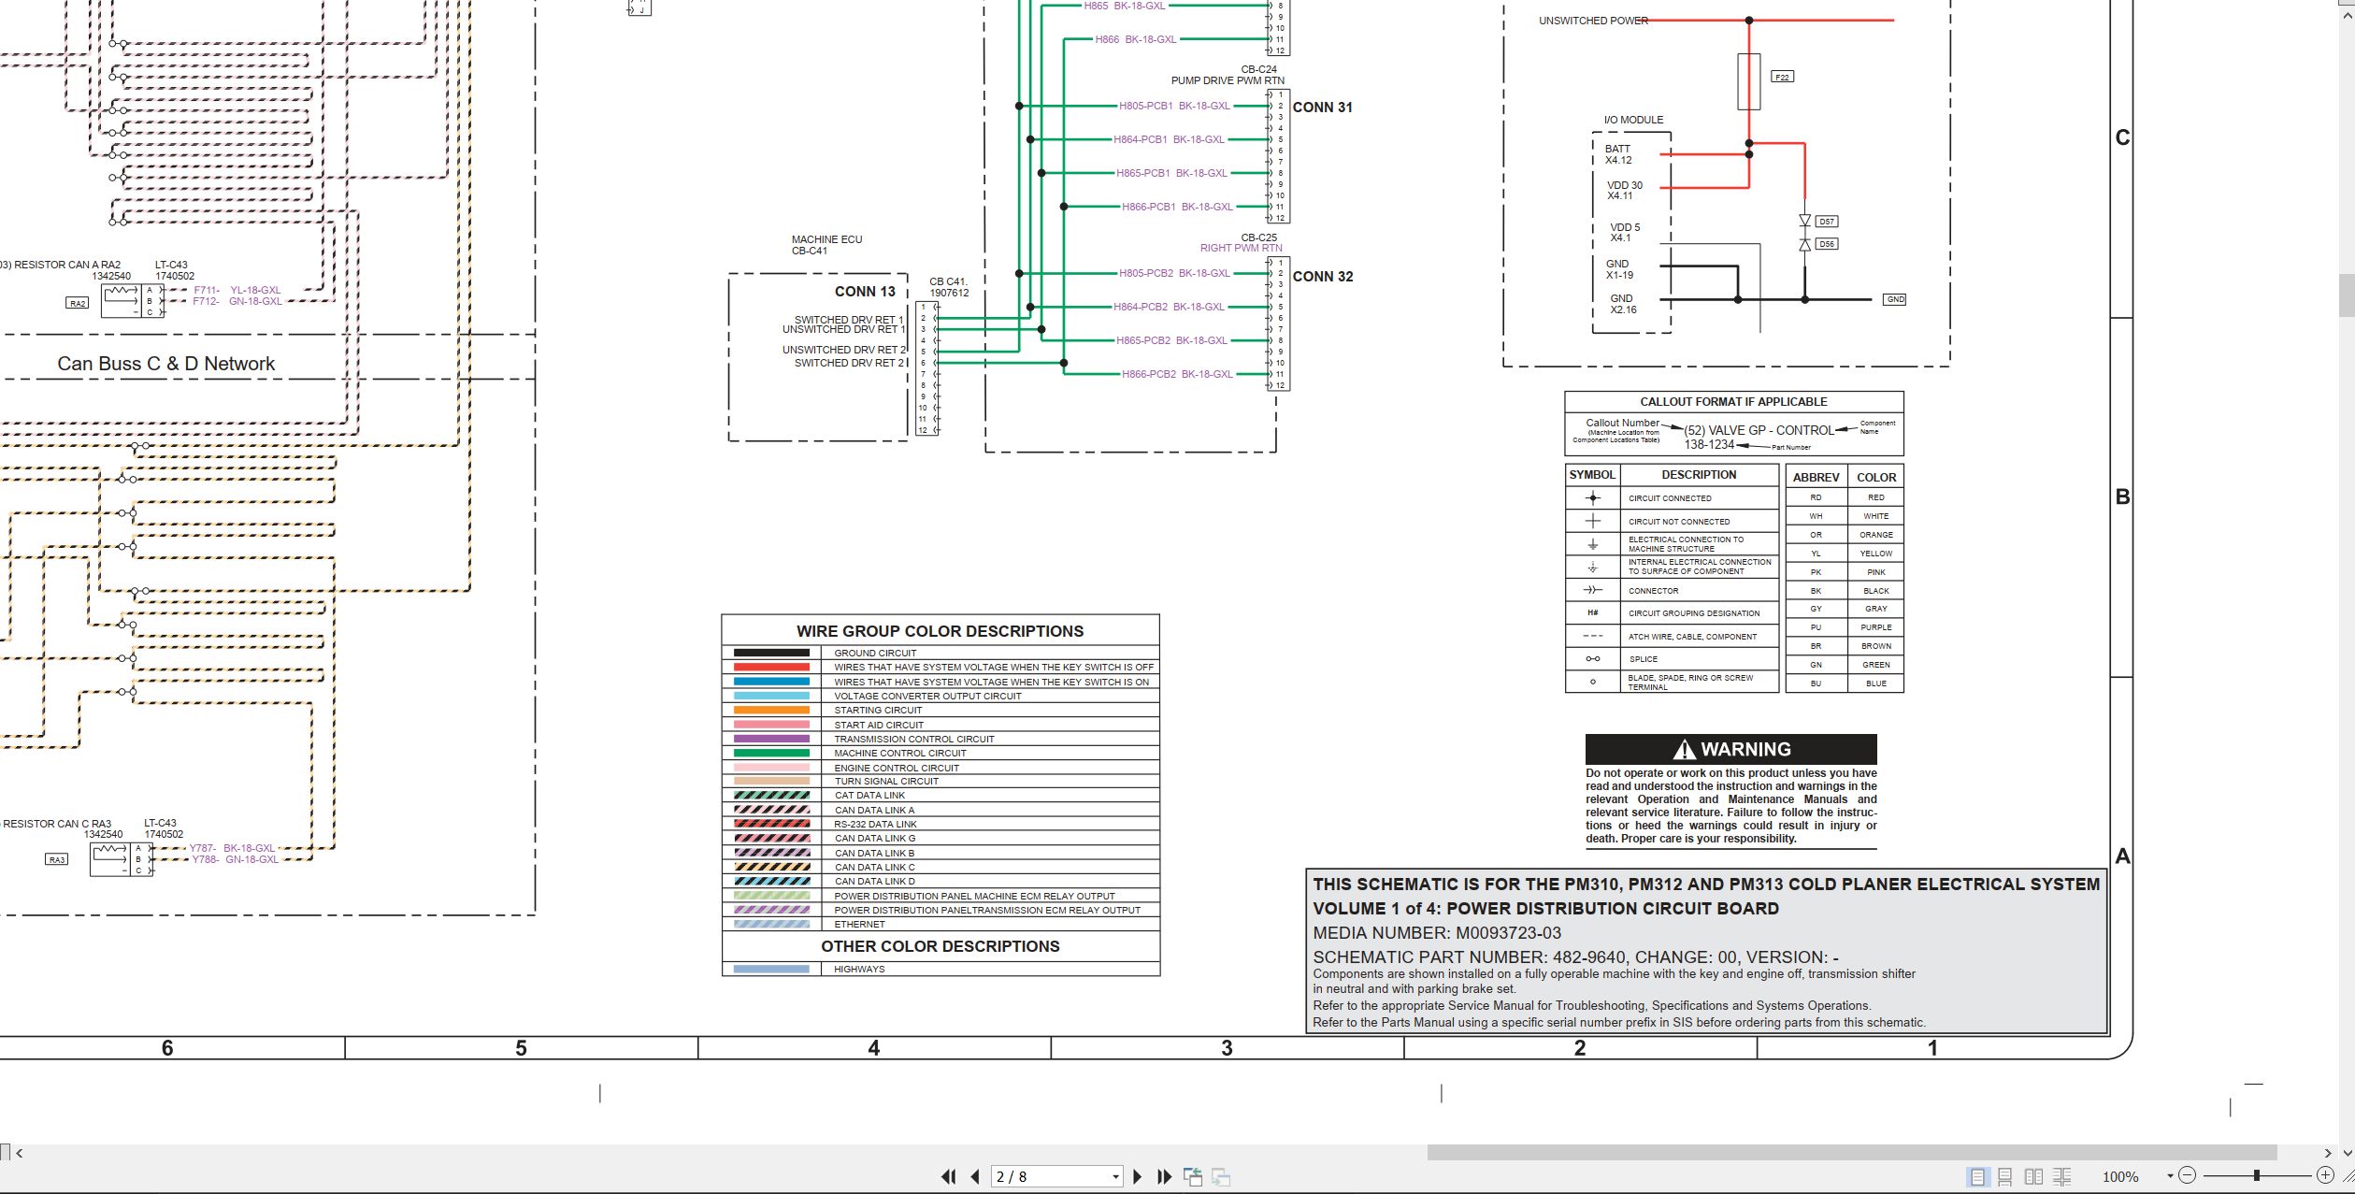Click the I/O MODULE label
2355x1194 pixels.
1633,120
